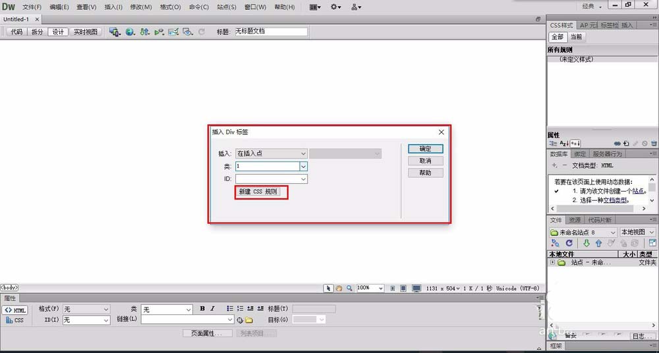Switch to HTML properties mode
This screenshot has width=659, height=353.
click(15, 310)
